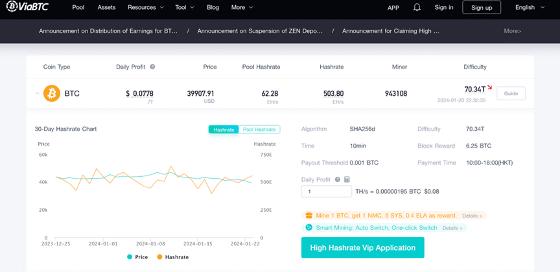
Task: Click High Hashrate Vip Application button
Action: [362, 248]
